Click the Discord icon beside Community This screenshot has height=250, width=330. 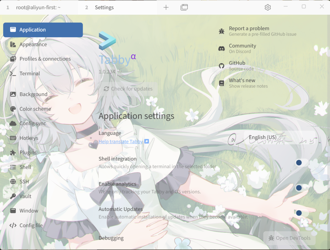221,49
